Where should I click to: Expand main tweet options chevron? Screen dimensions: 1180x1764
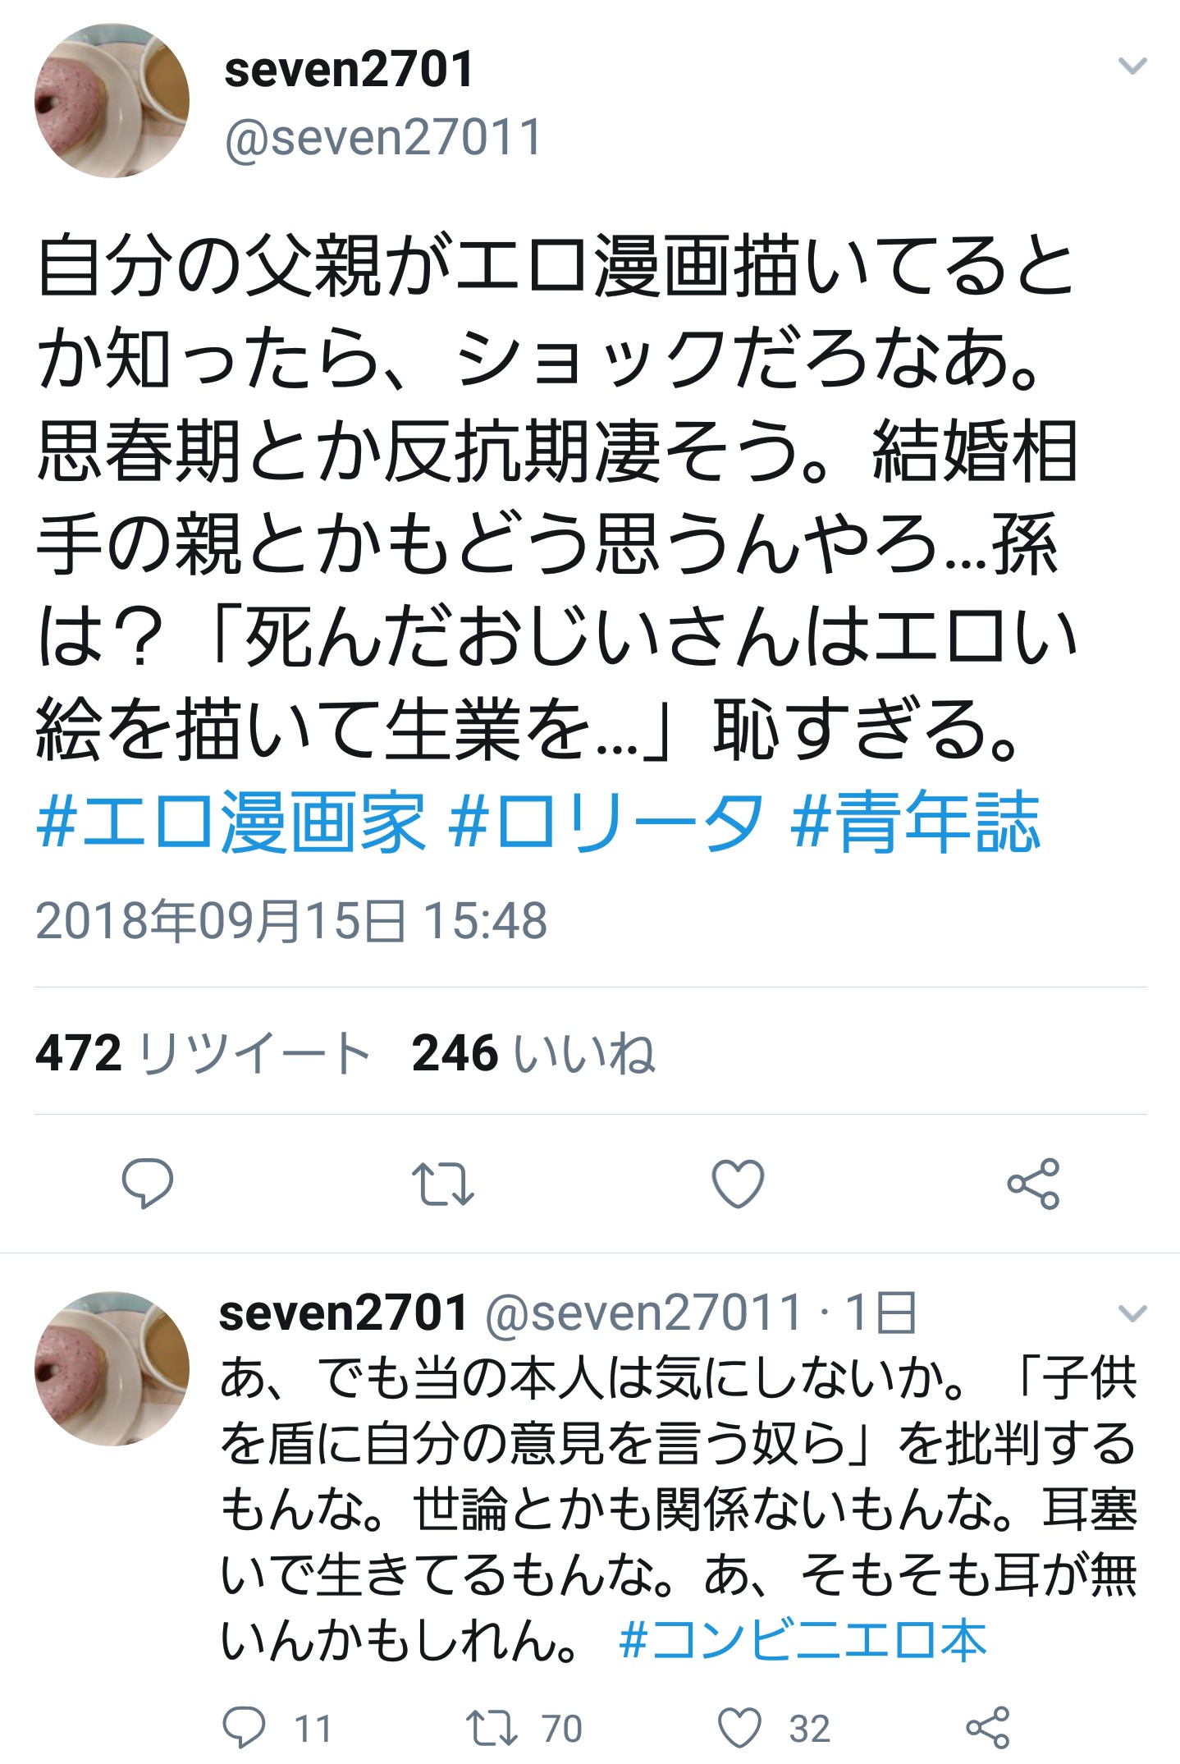point(1132,66)
